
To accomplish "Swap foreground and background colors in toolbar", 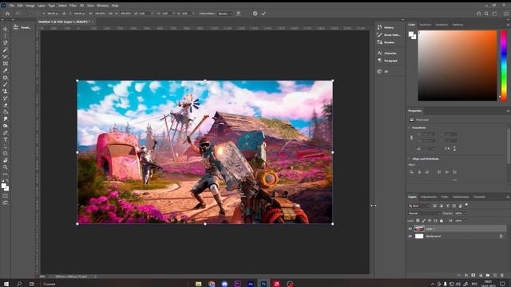I will pos(7,181).
